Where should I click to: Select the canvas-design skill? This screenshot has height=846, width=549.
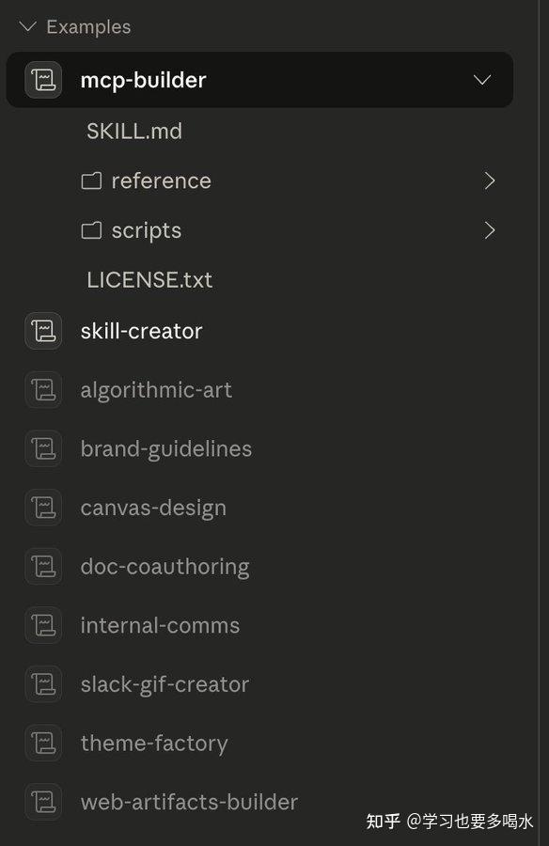click(x=153, y=509)
